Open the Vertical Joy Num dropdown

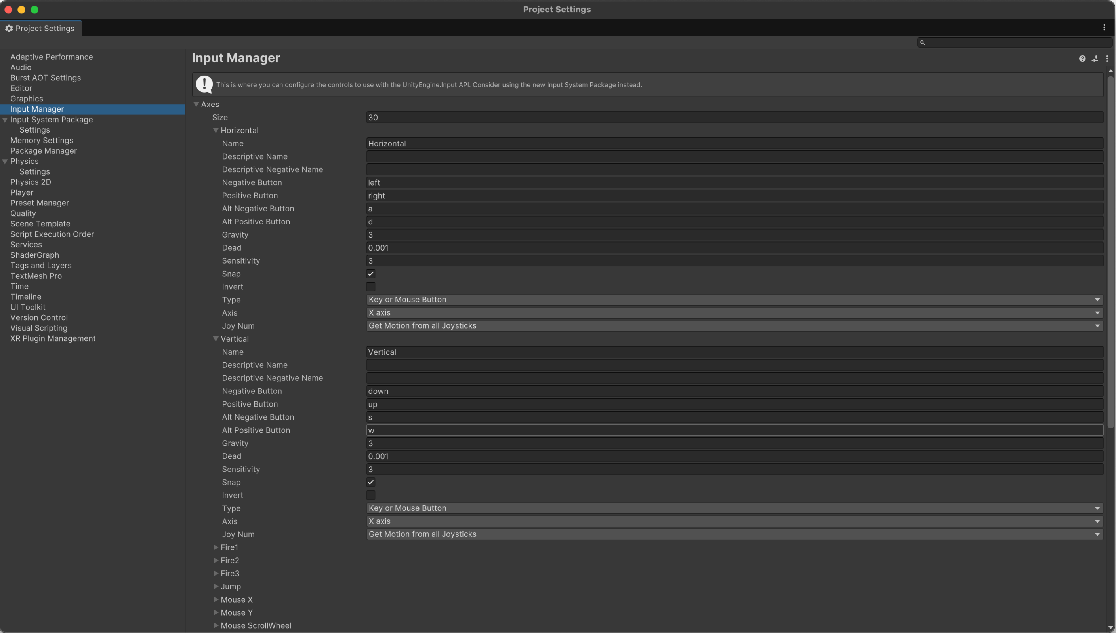click(x=734, y=534)
